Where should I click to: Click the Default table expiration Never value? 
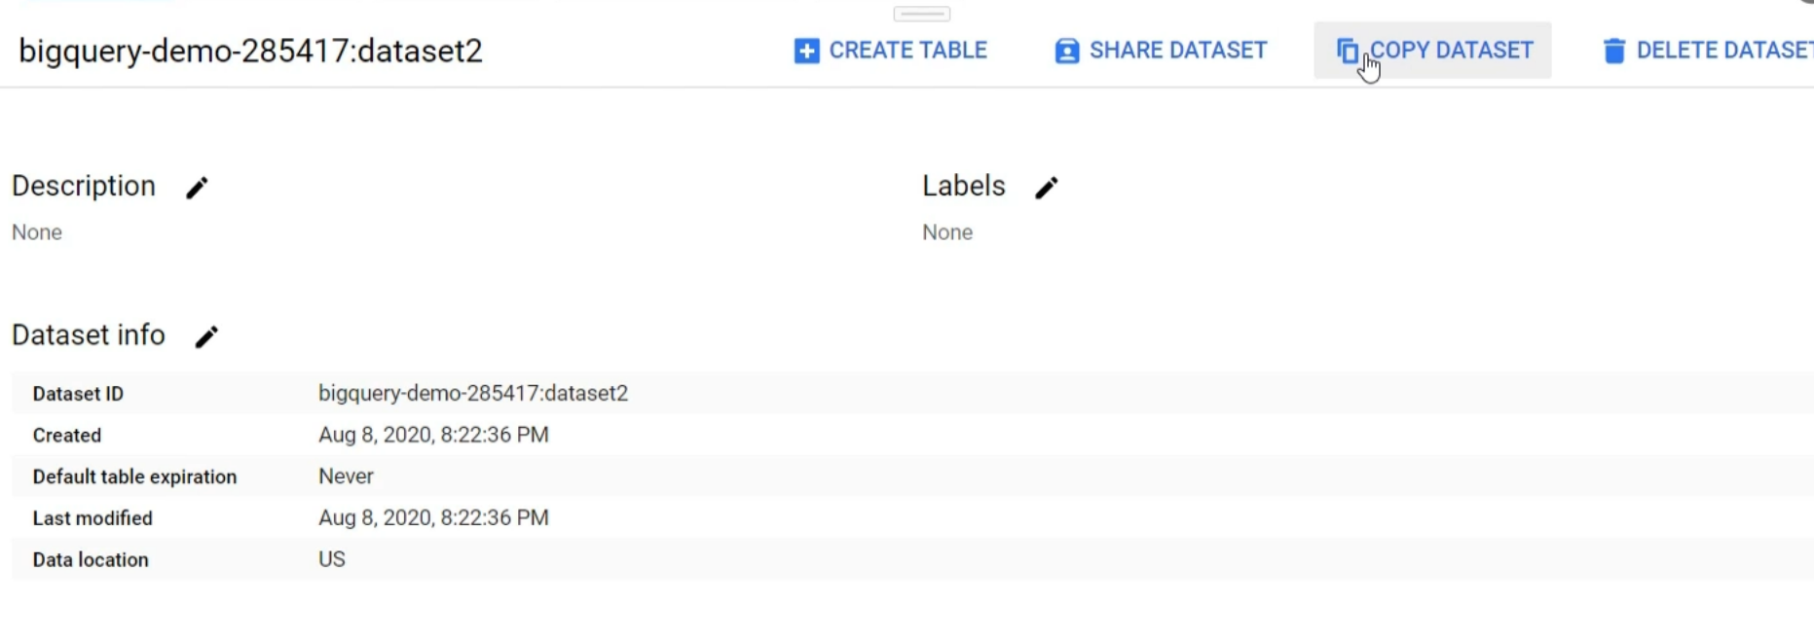coord(346,477)
